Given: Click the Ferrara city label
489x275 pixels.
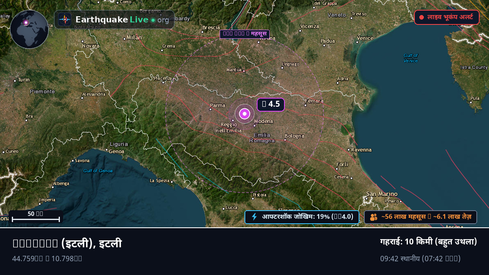Looking at the screenshot, I should 314,101.
